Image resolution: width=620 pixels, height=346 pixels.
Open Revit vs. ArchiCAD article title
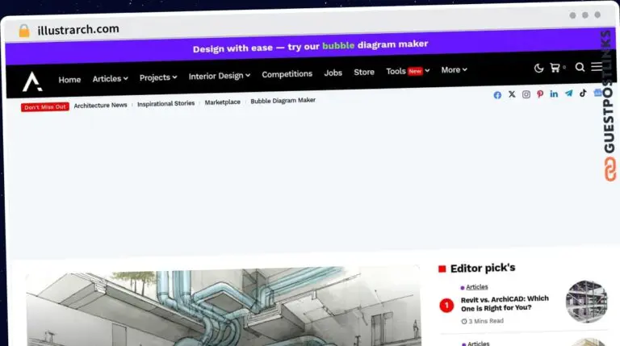(505, 303)
